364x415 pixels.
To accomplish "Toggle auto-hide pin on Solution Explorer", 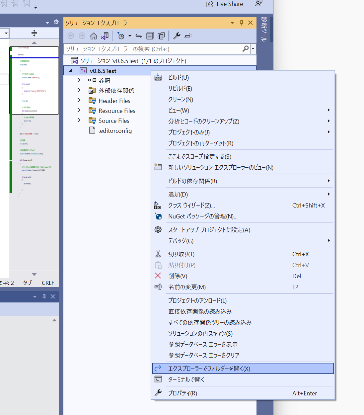I will pos(242,23).
